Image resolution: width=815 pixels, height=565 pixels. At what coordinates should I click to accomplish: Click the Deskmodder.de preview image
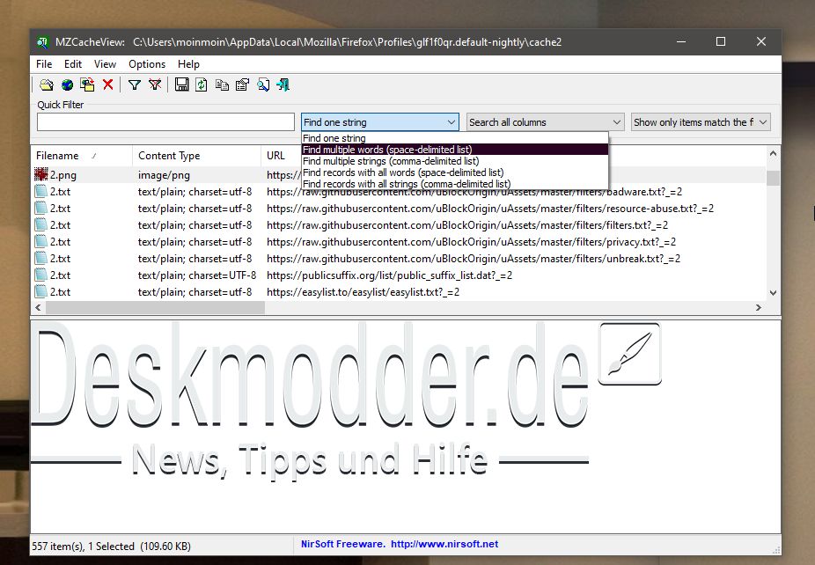coord(346,400)
